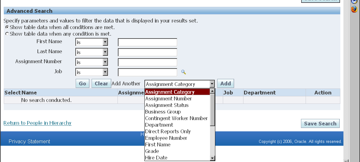Follow the 'Return to People in Hierarchy' link
This screenshot has height=162, width=360.
[x=37, y=123]
